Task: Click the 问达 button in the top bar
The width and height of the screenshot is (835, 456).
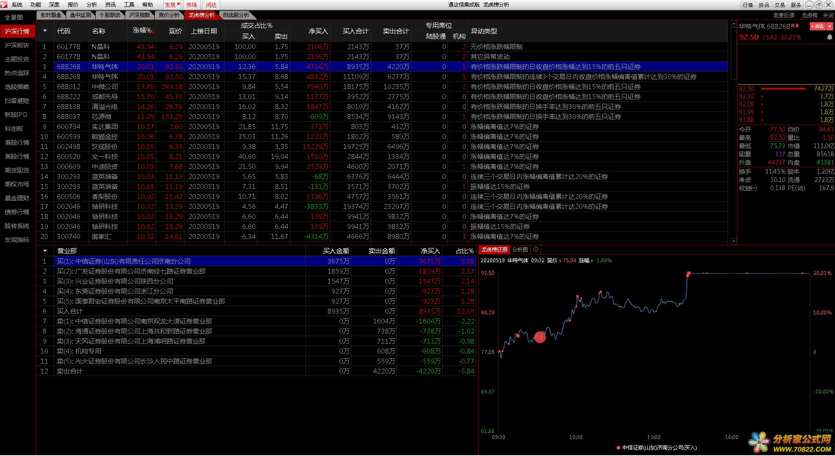Action: tap(211, 5)
